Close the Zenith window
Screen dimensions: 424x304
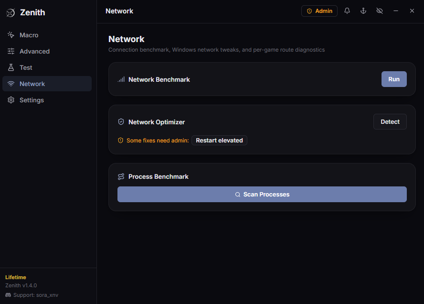(412, 11)
